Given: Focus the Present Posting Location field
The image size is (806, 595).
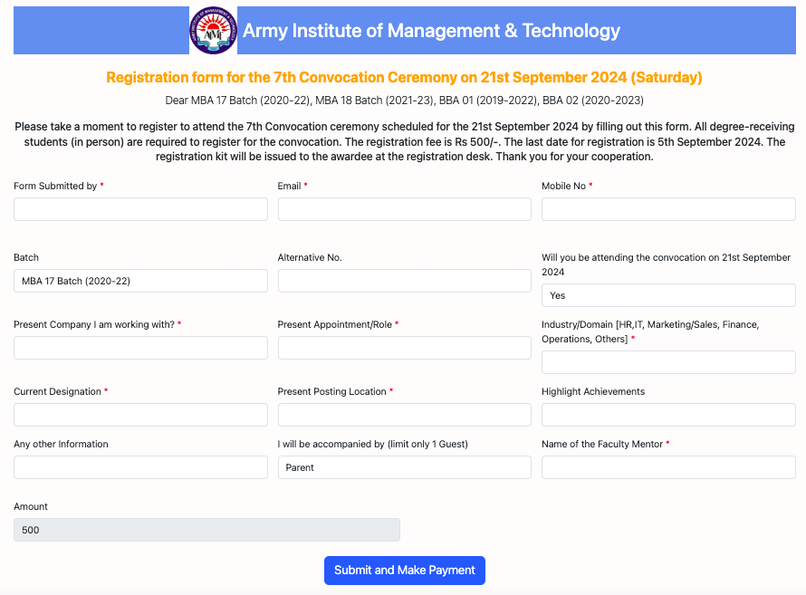Looking at the screenshot, I should 405,415.
